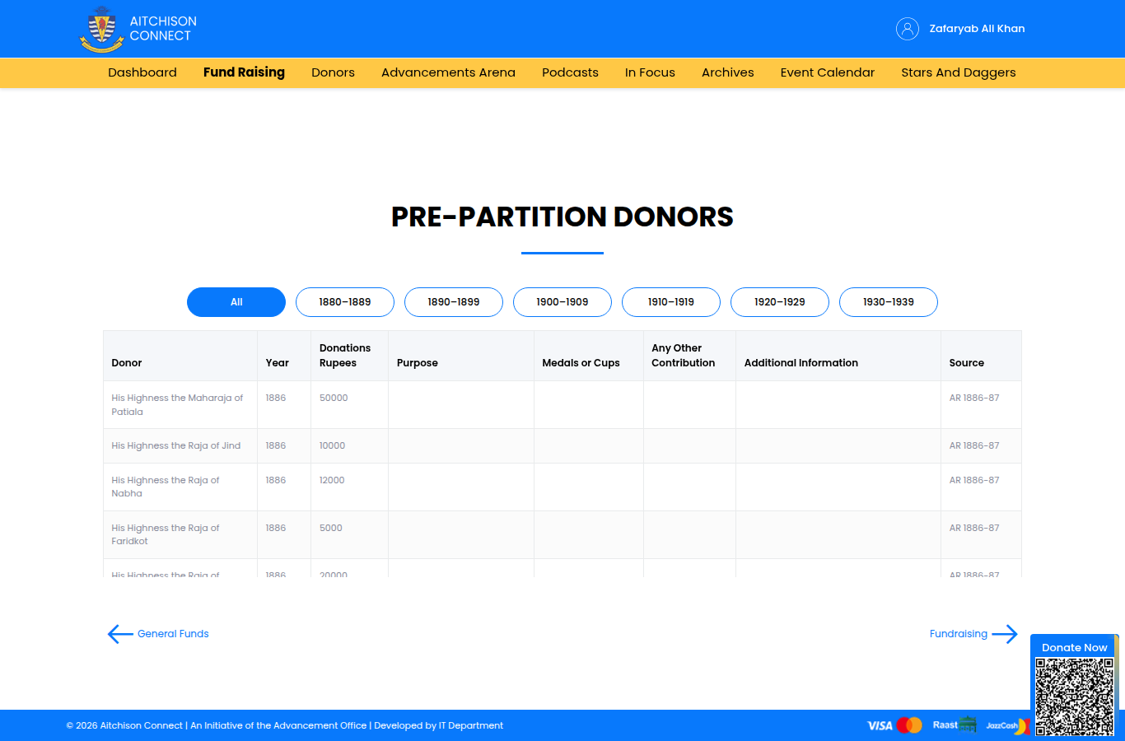
Task: Click the Zafaryab Ali Khan username
Action: 978,29
